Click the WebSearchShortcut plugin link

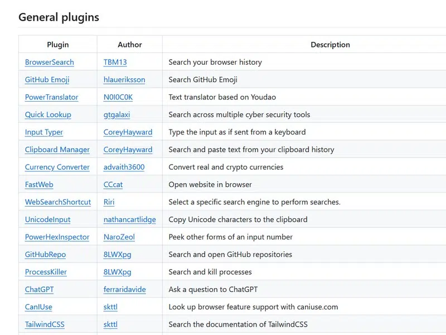[x=57, y=202]
